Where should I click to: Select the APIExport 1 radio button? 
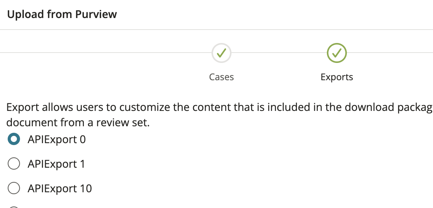click(14, 163)
